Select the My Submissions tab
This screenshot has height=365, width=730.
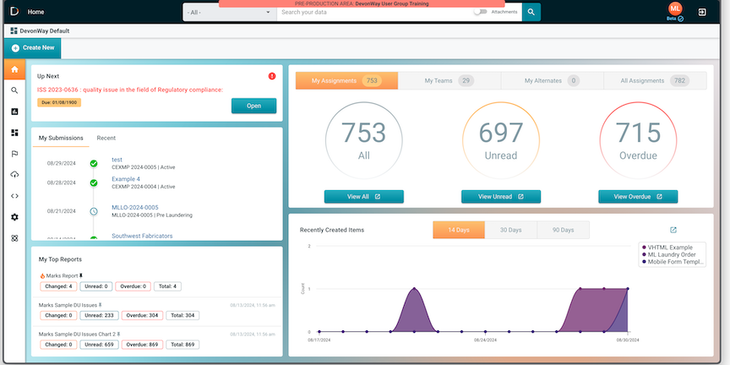coord(61,139)
